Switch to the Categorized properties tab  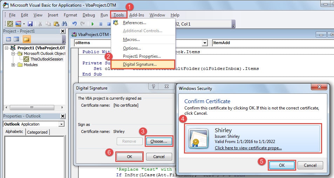(x=37, y=132)
